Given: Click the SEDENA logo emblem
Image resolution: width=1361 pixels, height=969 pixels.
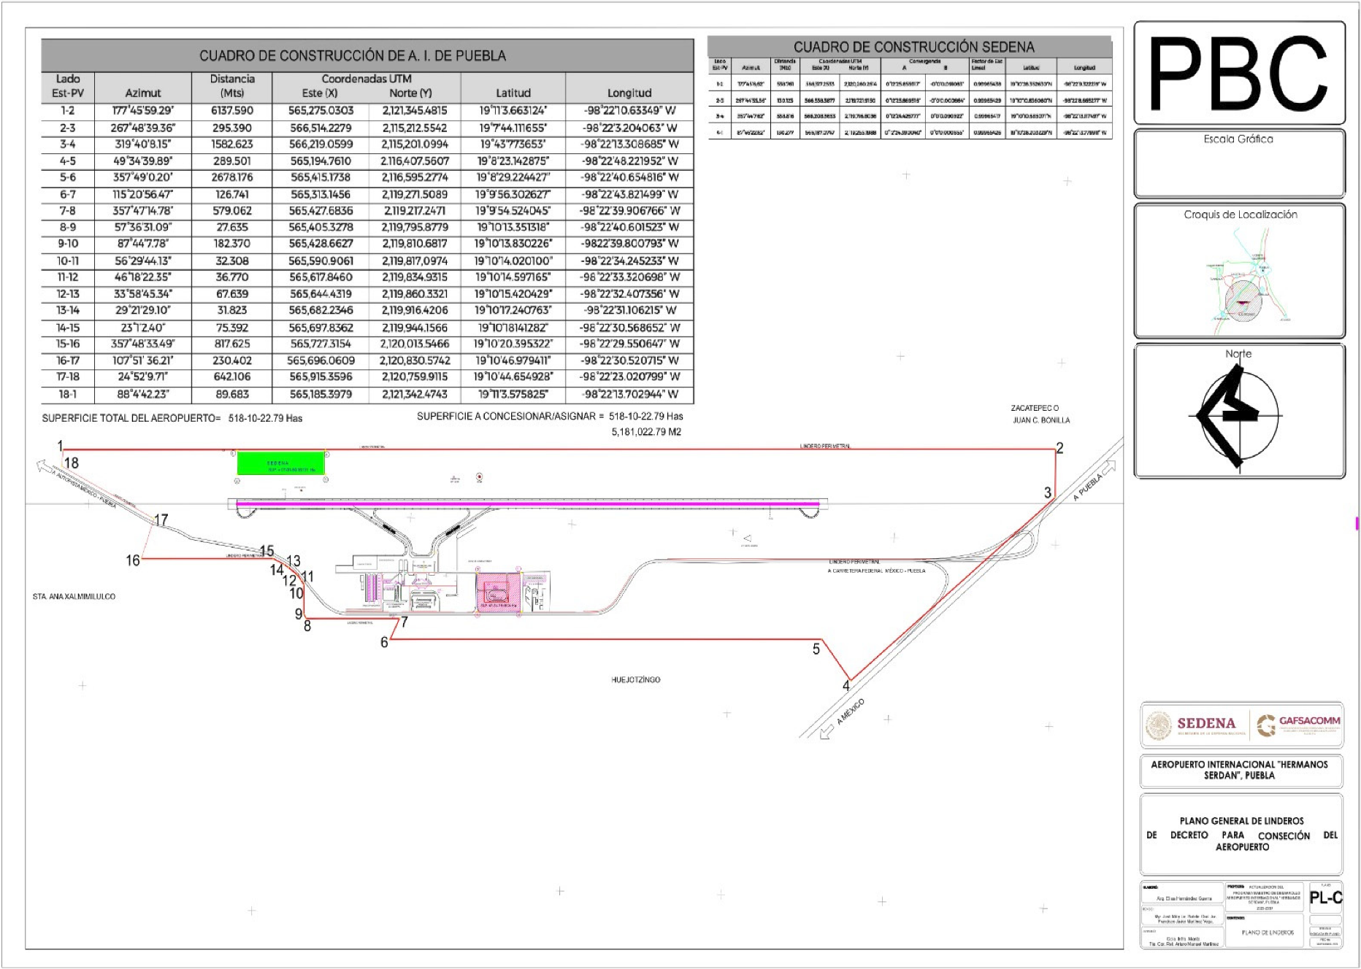Looking at the screenshot, I should (1159, 725).
